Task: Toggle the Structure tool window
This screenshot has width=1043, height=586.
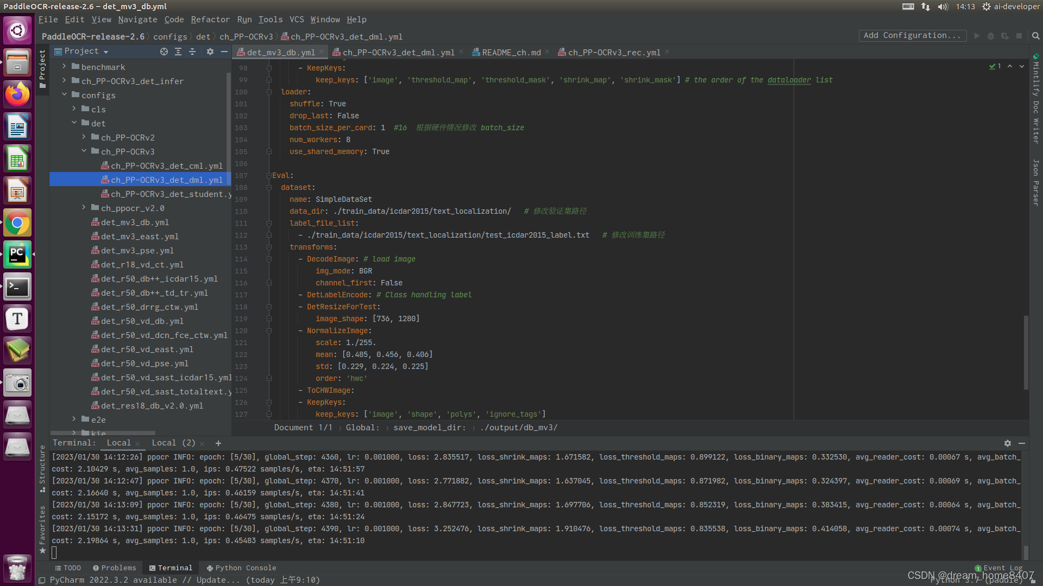Action: click(x=42, y=468)
